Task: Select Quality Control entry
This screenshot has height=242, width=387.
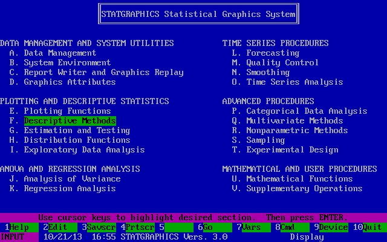Action: (x=282, y=63)
